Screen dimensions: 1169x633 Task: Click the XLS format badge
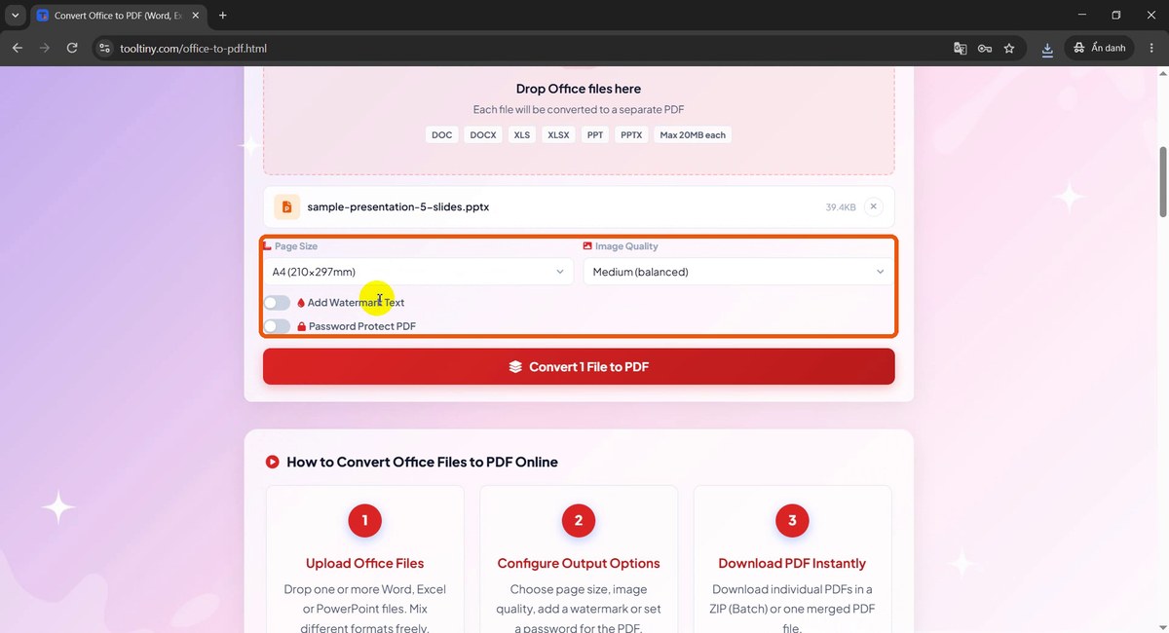(522, 135)
